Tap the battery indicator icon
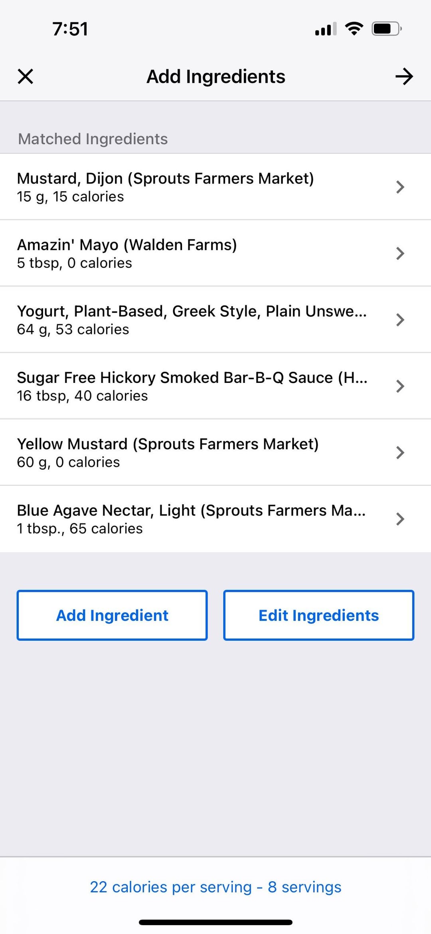This screenshot has height=934, width=431. [386, 29]
